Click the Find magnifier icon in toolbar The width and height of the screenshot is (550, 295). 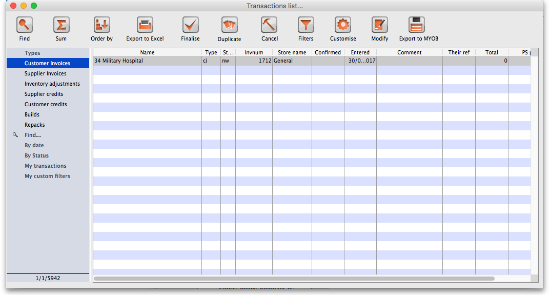point(24,25)
